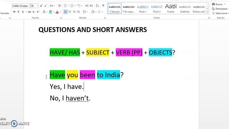Toggle italic (K) formatting

tap(18, 12)
